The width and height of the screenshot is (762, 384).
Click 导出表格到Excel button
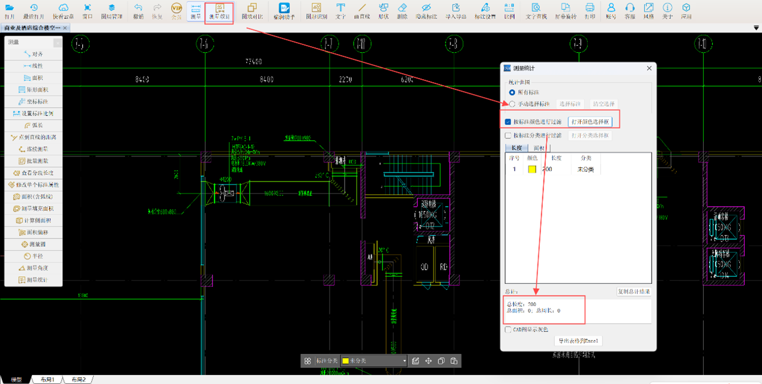click(x=578, y=341)
